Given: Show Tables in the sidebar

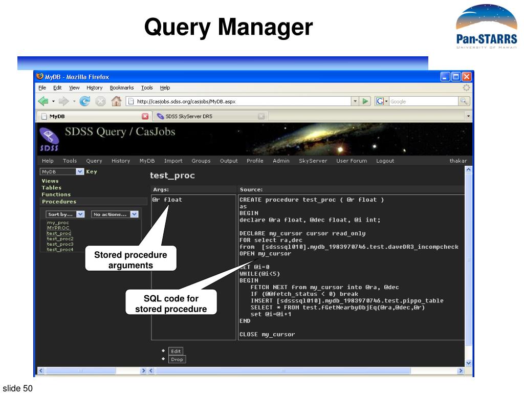Looking at the screenshot, I should 52,188.
